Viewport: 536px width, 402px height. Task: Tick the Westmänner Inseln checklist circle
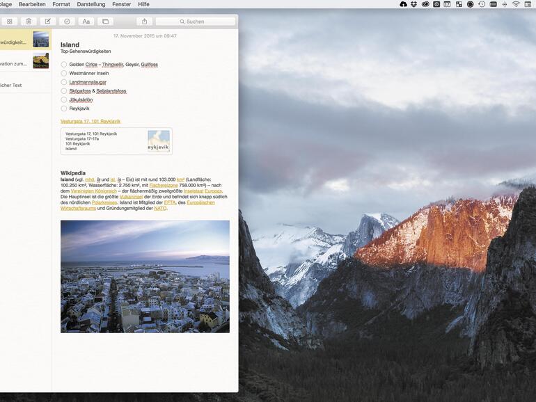click(x=64, y=73)
